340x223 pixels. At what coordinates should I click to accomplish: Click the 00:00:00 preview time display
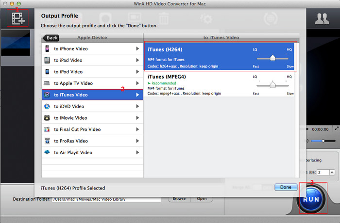(320, 129)
